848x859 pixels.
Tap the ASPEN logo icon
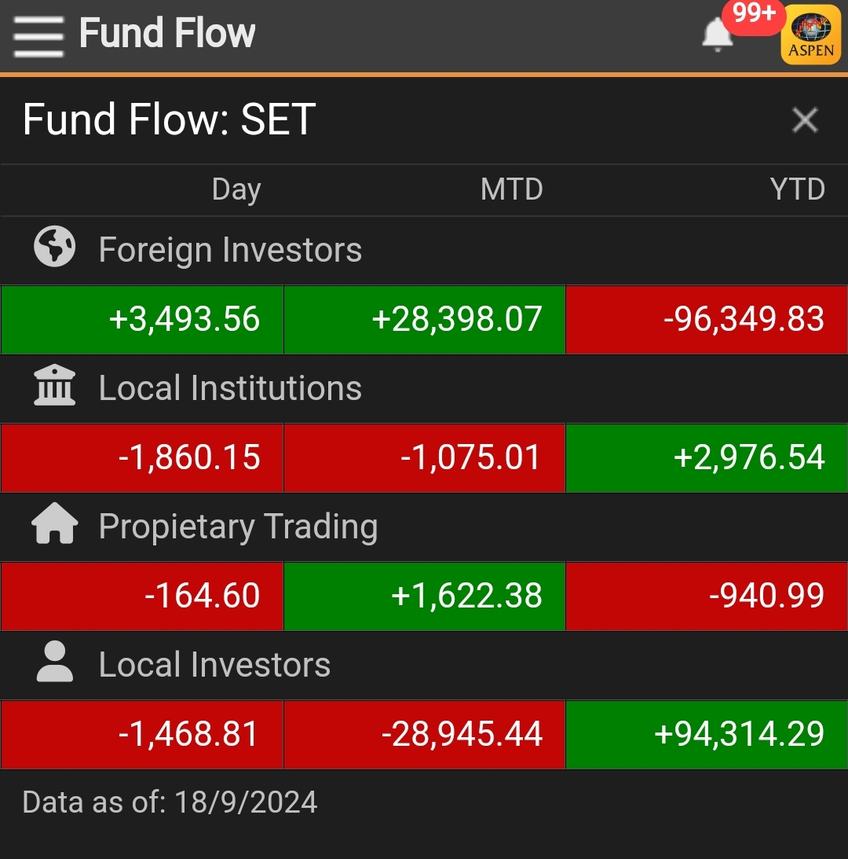[811, 35]
